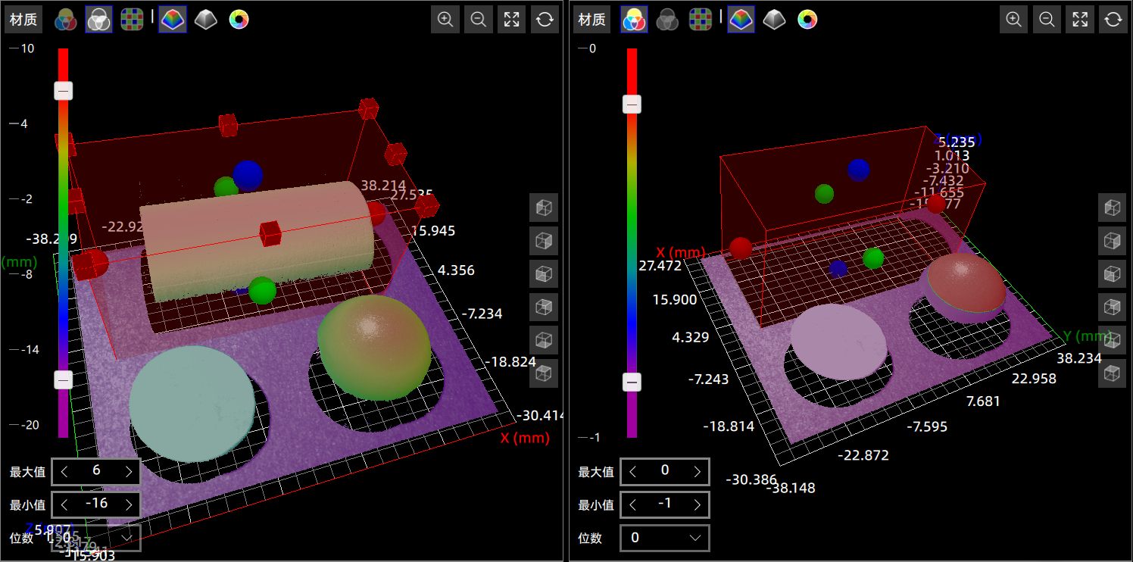
Task: Select the rainbow colormap display mode
Action: (x=172, y=19)
